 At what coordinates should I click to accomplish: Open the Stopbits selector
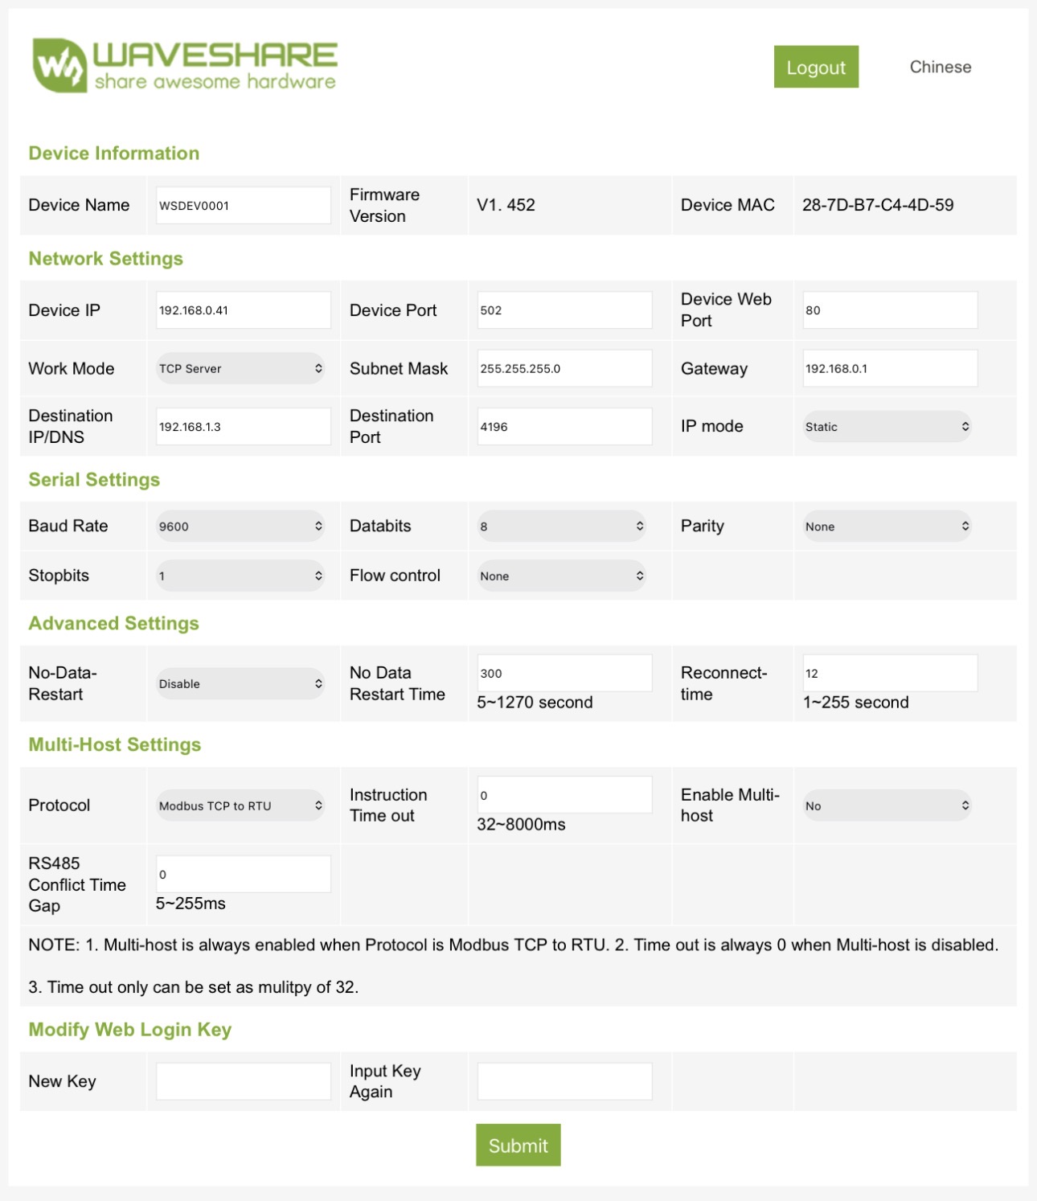point(240,576)
